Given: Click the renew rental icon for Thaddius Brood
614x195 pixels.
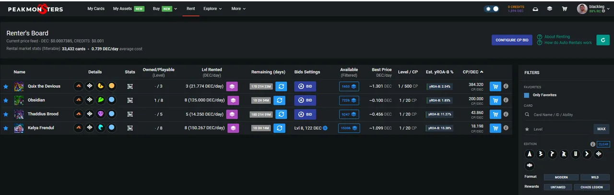Looking at the screenshot, I should (281, 114).
